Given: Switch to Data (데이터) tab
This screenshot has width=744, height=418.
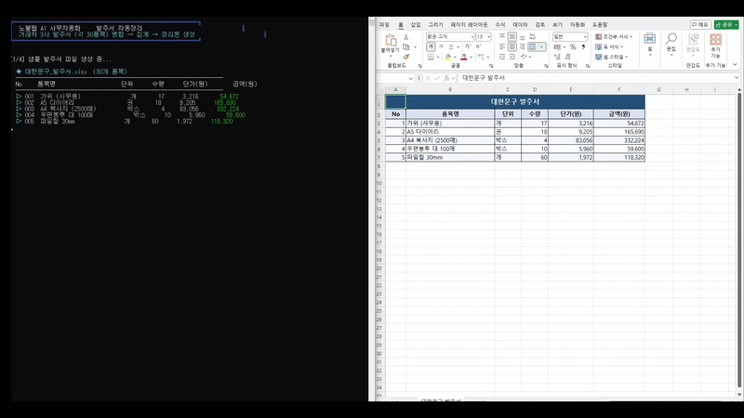Looking at the screenshot, I should (520, 25).
